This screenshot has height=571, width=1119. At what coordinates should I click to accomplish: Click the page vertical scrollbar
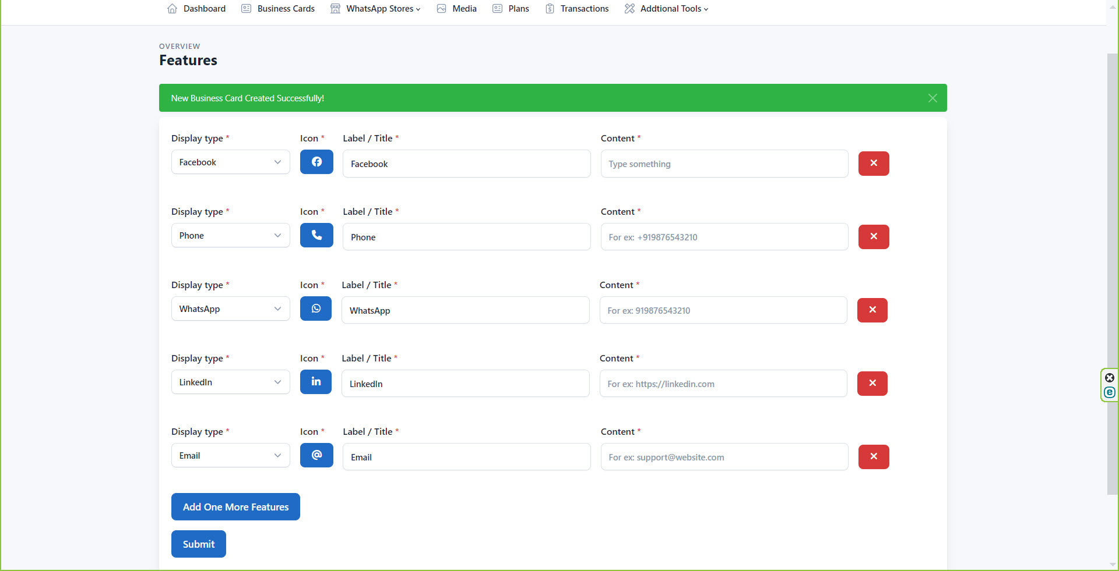click(x=1112, y=274)
